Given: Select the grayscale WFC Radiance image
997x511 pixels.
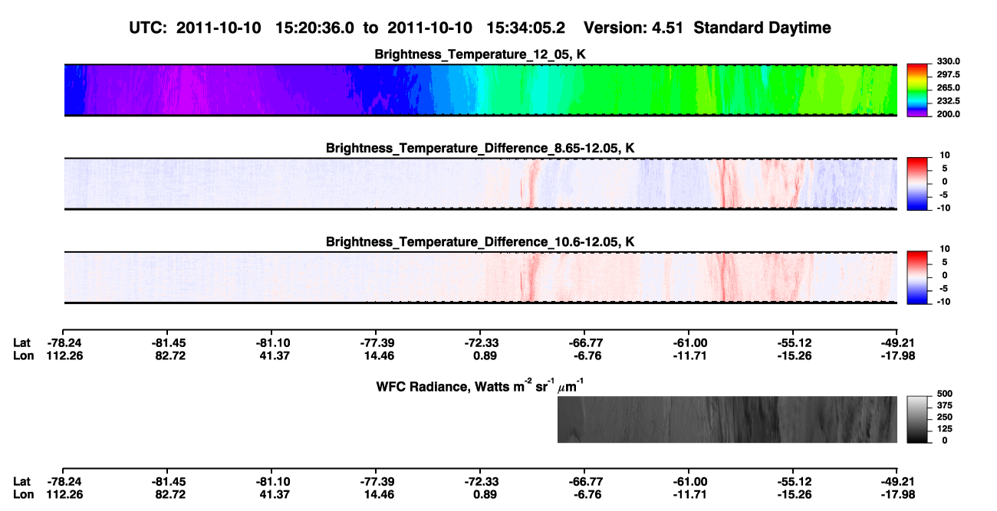Looking at the screenshot, I should (x=727, y=419).
